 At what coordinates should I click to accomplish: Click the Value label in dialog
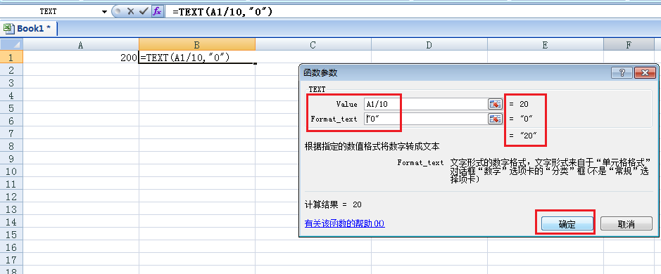(346, 104)
